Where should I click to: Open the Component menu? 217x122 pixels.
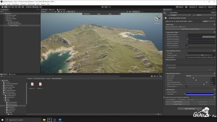pos(23,4)
